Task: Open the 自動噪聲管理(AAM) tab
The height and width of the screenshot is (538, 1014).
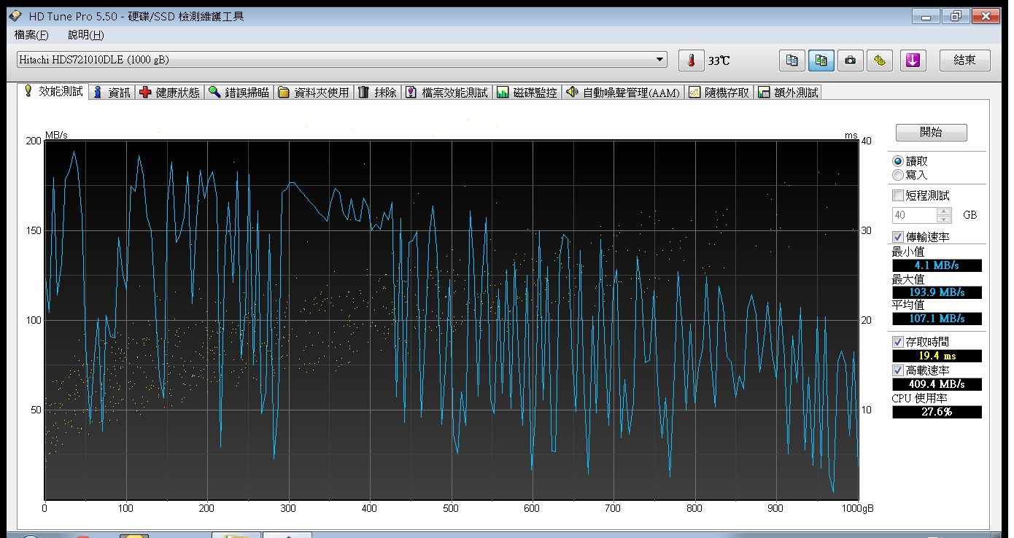Action: (623, 93)
